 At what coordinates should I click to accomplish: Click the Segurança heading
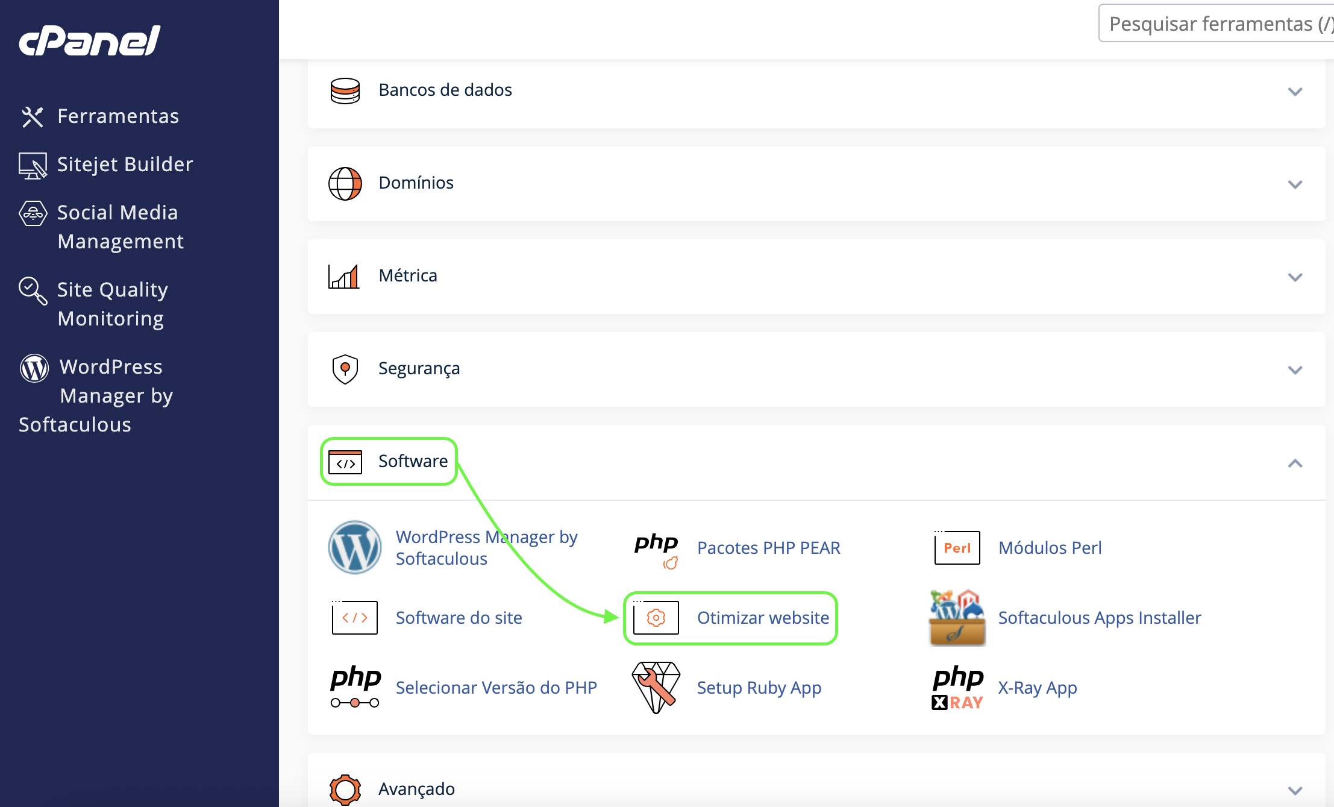(x=419, y=369)
